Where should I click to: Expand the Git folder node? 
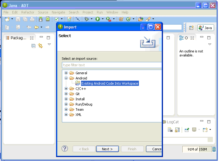click(66, 94)
